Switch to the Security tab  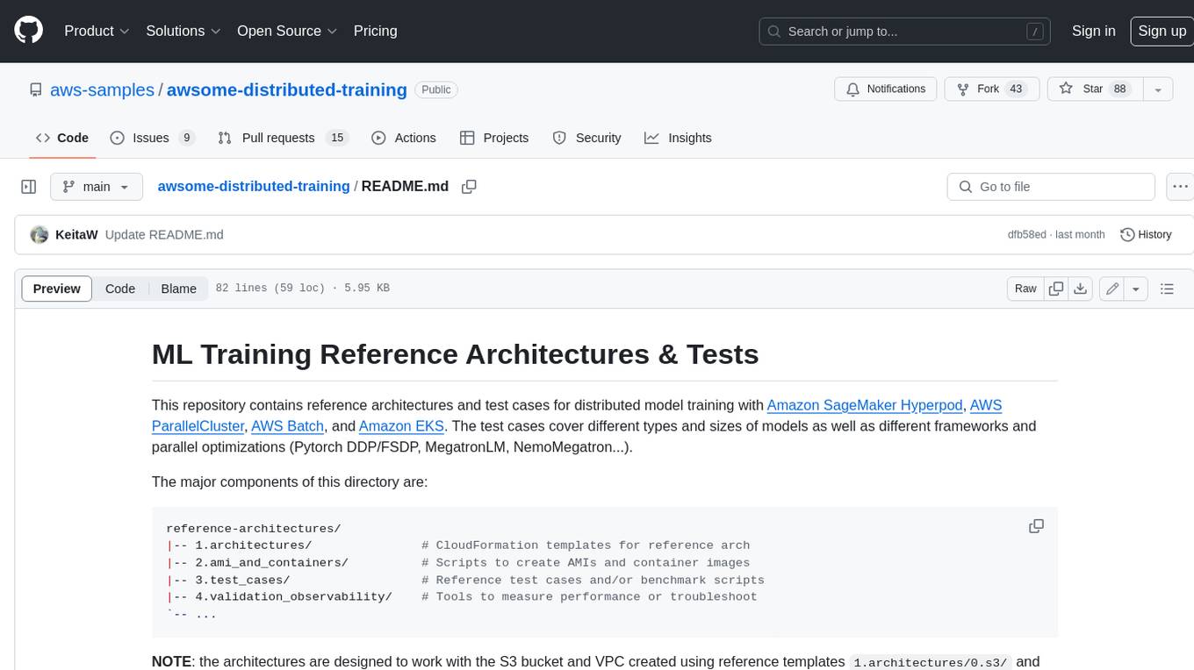586,138
